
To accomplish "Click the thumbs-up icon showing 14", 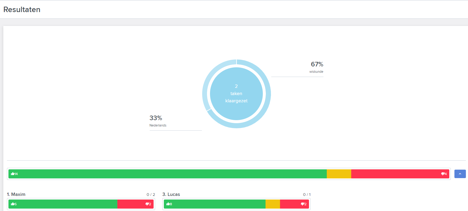I will pos(13,174).
